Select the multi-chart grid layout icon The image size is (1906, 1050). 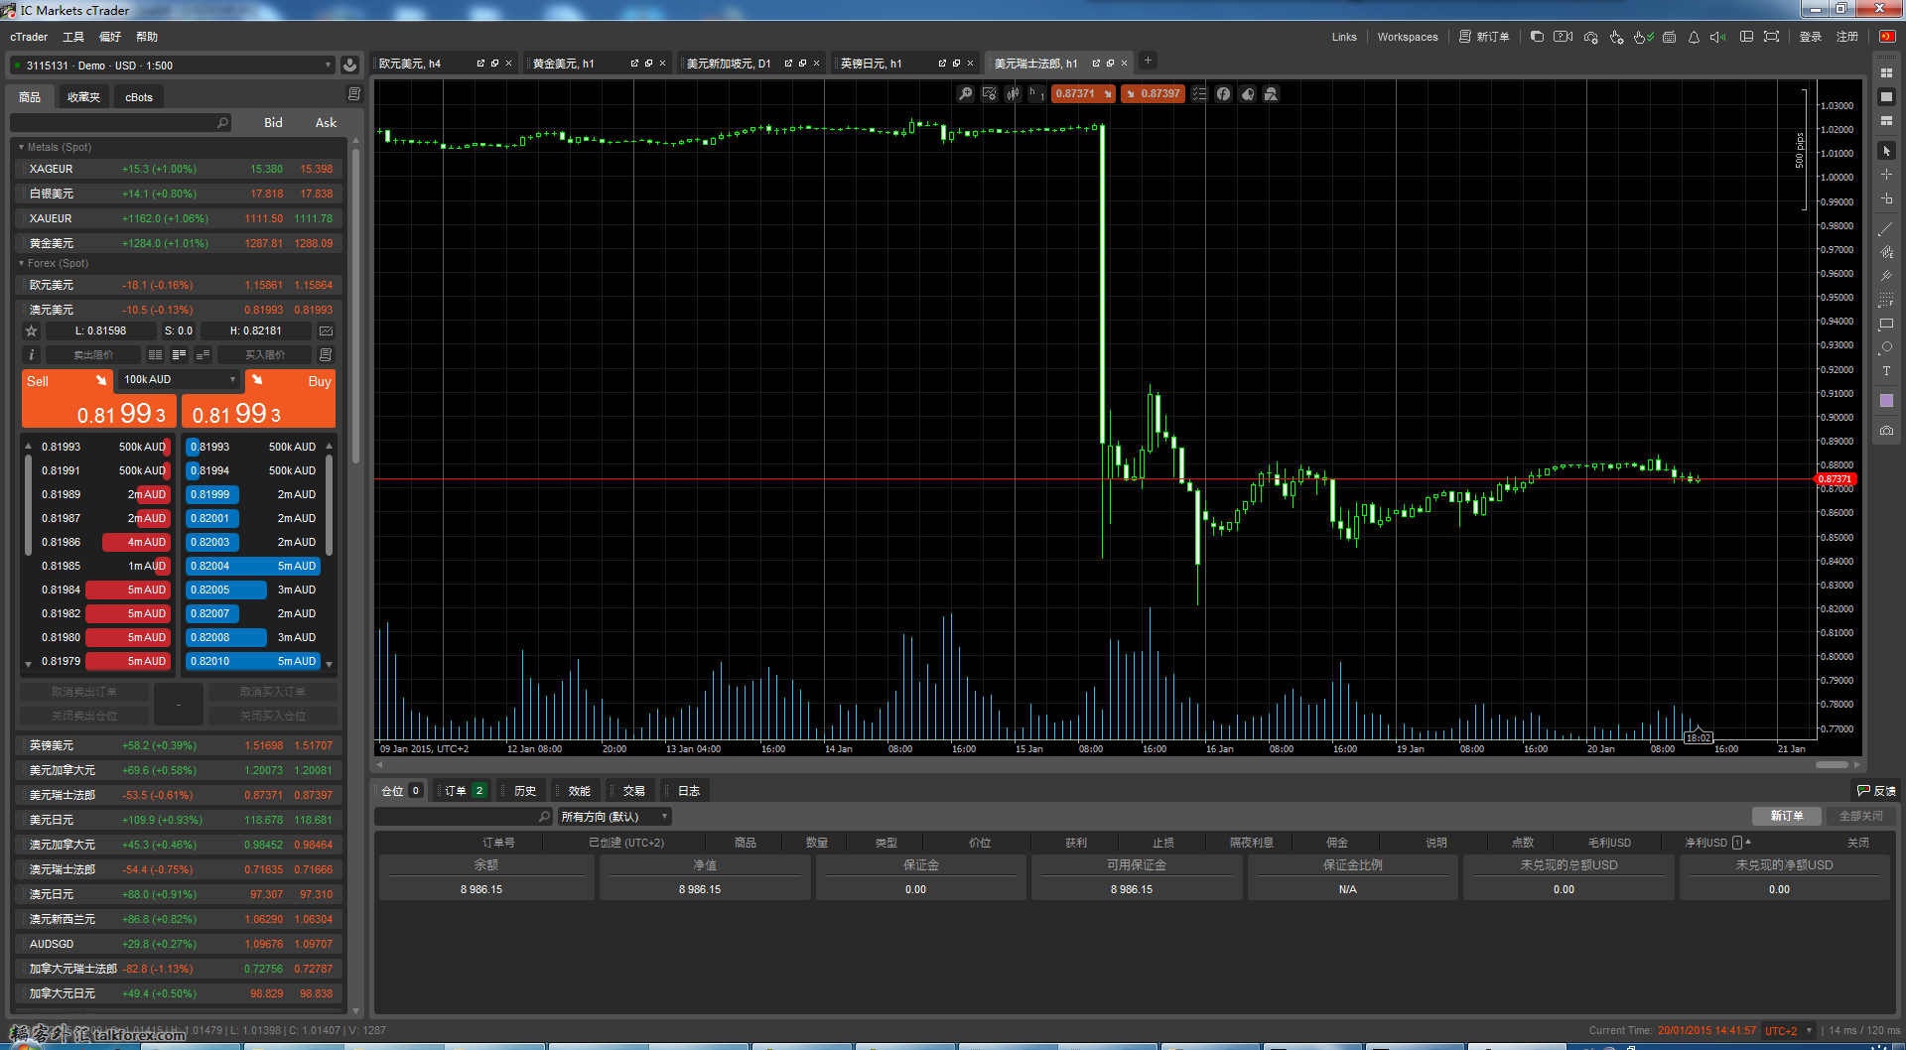(x=1886, y=72)
